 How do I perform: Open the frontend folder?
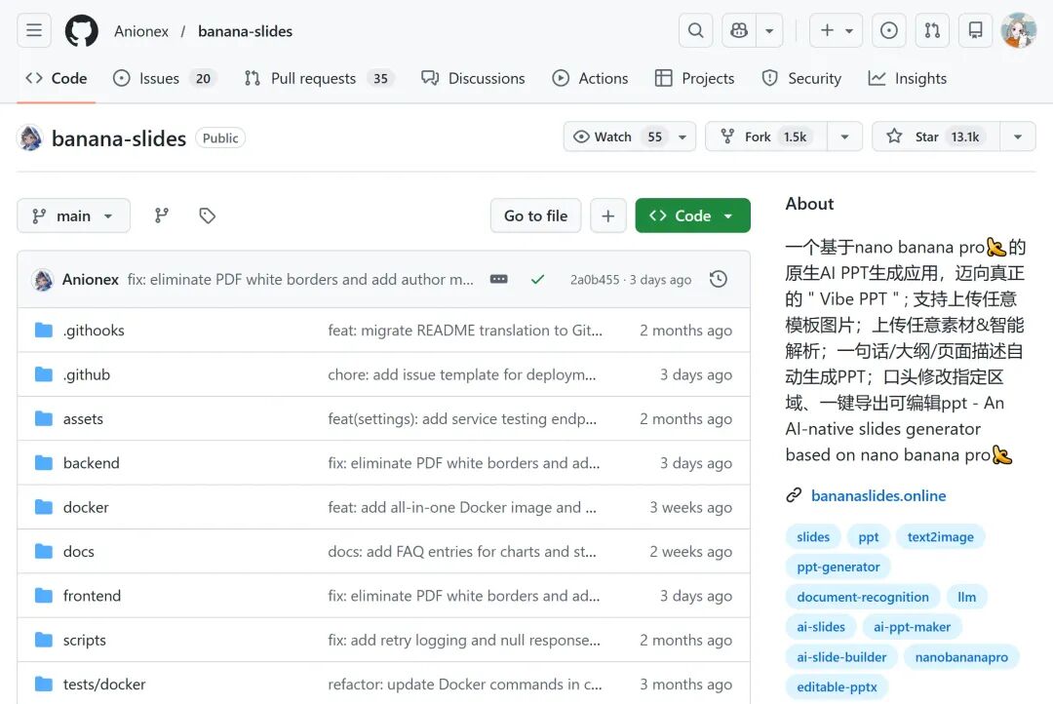click(x=92, y=596)
